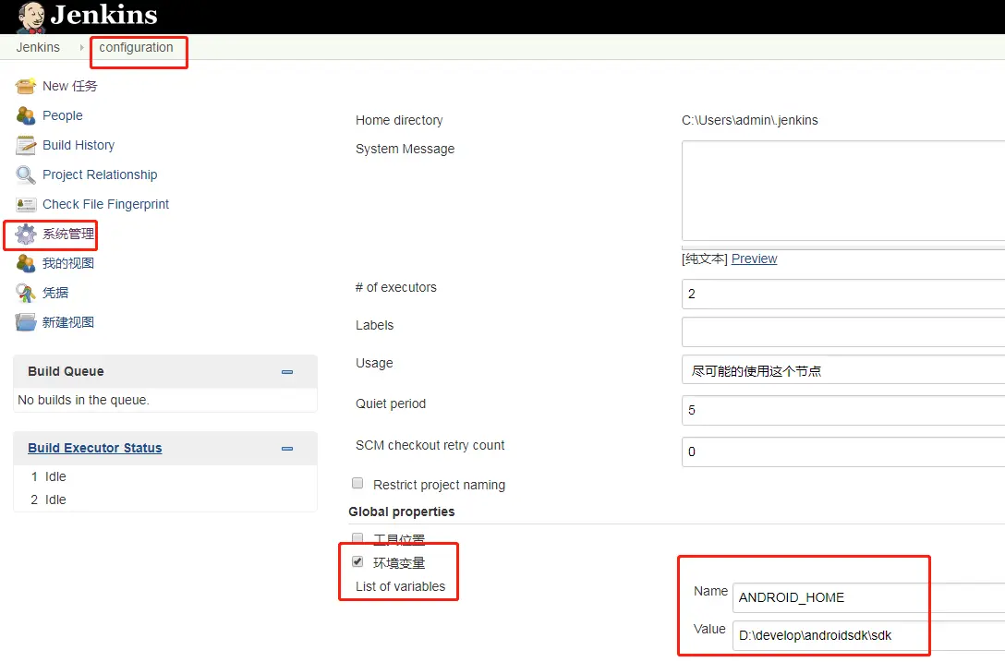Open the 凭据 link
Image resolution: width=1005 pixels, height=662 pixels.
click(55, 293)
